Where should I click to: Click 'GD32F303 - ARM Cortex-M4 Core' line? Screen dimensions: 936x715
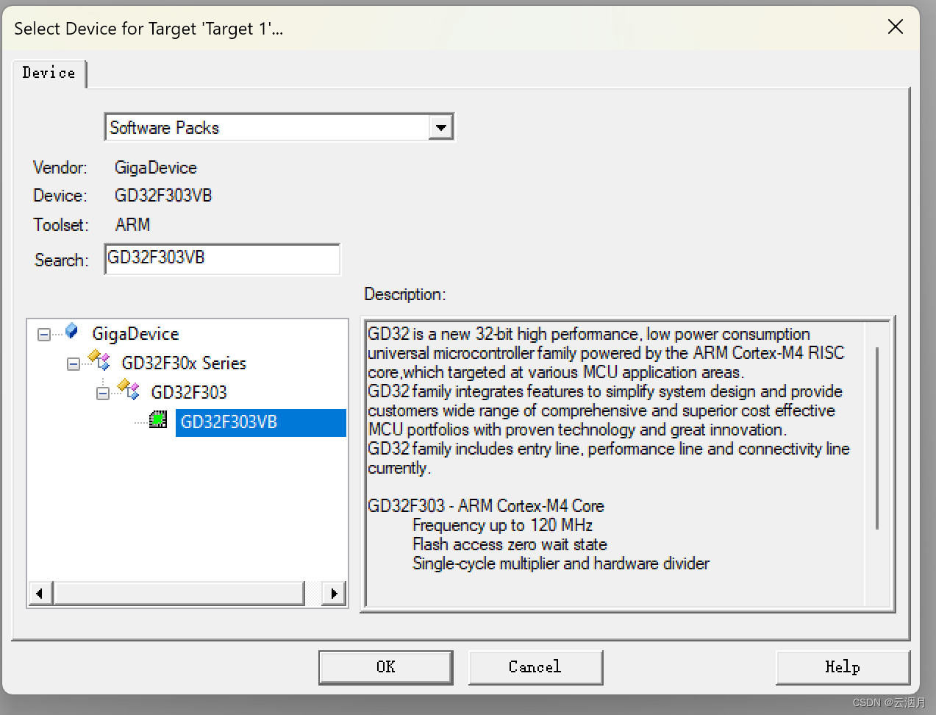(486, 506)
